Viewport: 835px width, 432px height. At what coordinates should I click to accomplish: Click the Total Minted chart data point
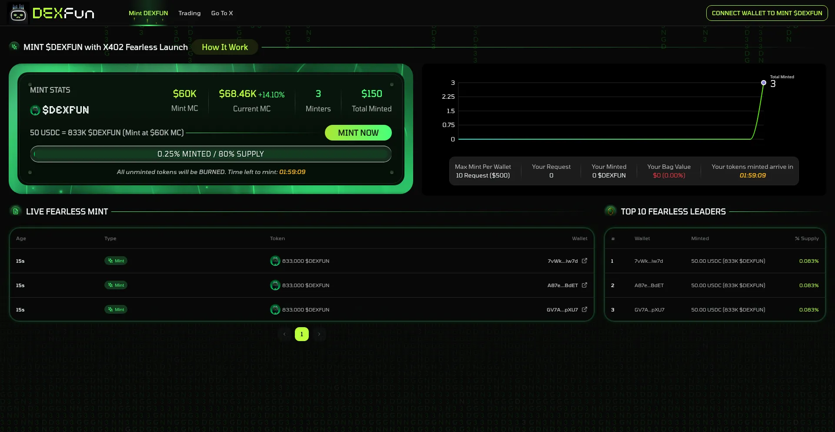(x=763, y=83)
